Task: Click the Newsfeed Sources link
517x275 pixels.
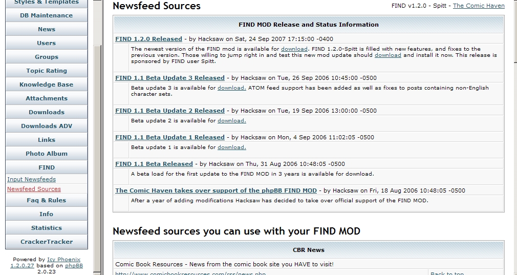Action: click(34, 189)
